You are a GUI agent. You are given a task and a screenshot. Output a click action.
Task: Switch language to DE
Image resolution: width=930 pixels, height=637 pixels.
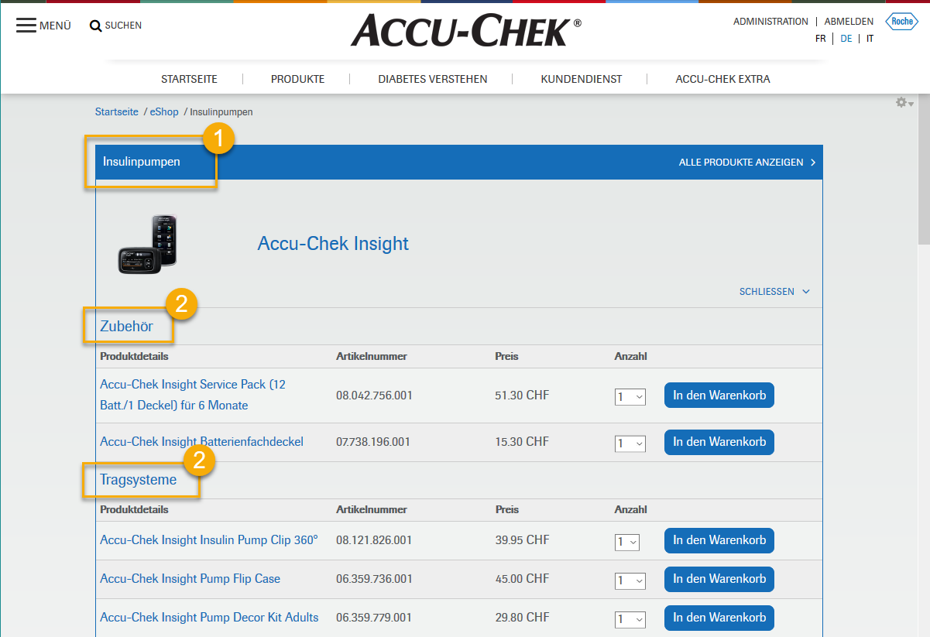coord(846,38)
